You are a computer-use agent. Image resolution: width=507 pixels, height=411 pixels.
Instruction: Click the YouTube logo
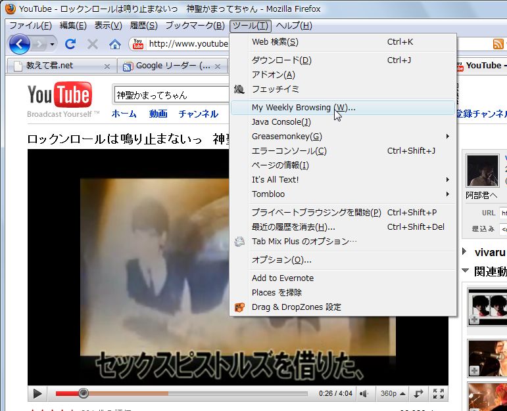point(60,95)
